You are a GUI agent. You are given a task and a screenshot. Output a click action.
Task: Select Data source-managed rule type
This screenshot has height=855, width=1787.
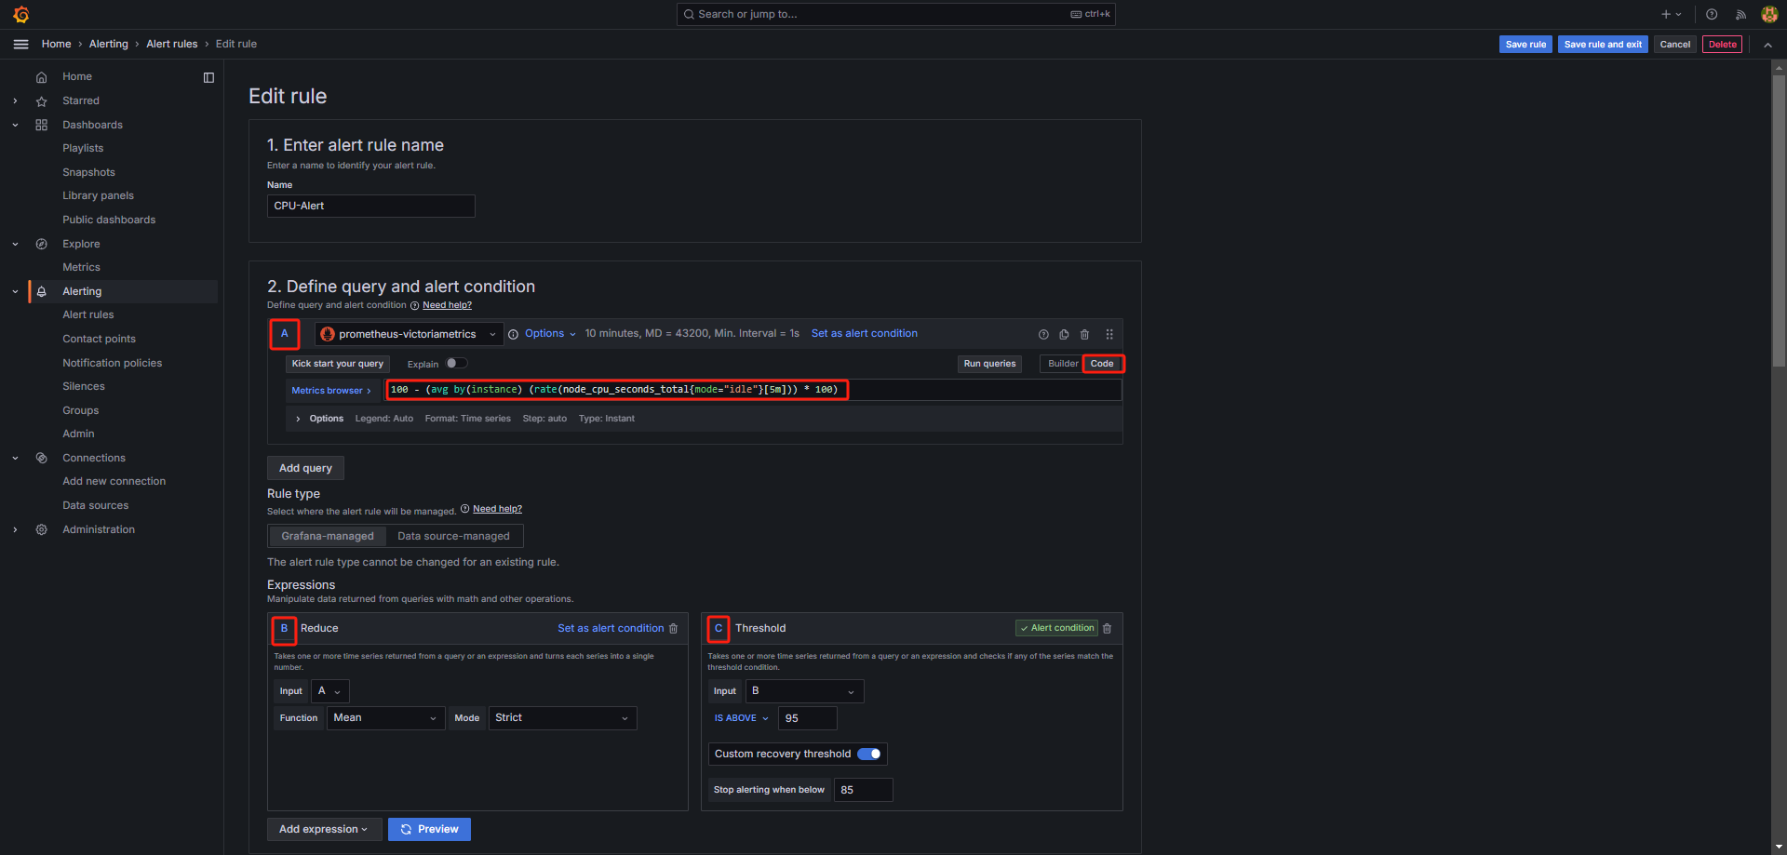[x=453, y=537]
